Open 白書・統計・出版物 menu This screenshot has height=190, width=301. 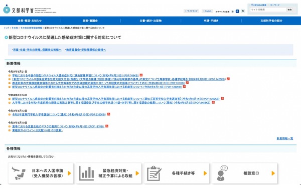click(150, 21)
